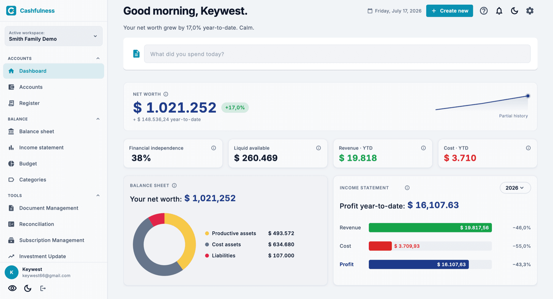Show Net Worth info icon

click(x=166, y=94)
